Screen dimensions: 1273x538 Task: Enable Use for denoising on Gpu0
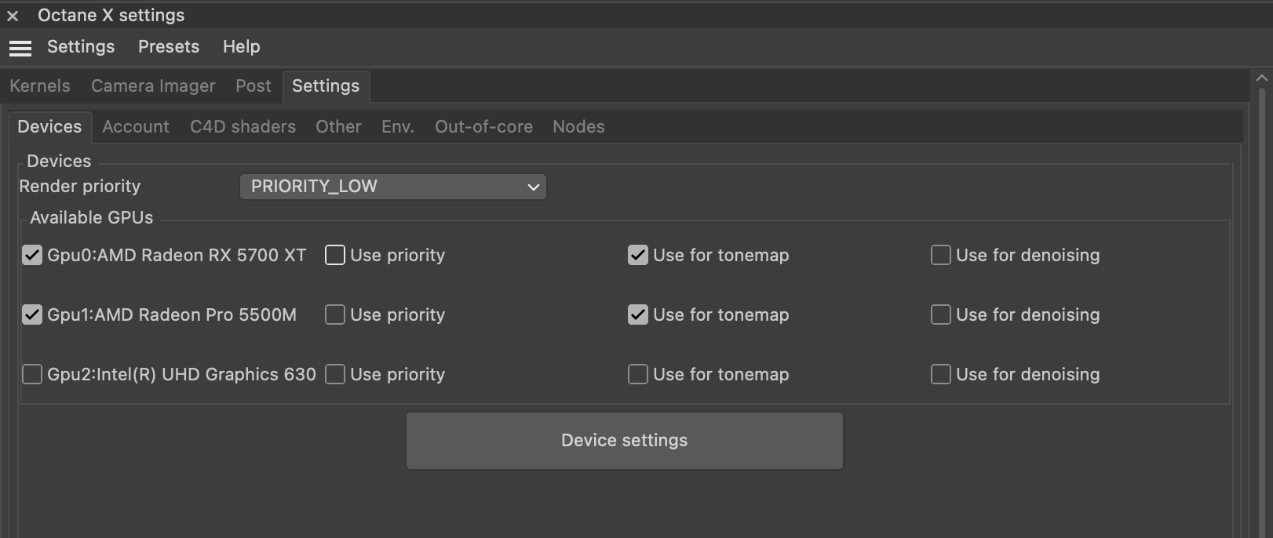[941, 255]
